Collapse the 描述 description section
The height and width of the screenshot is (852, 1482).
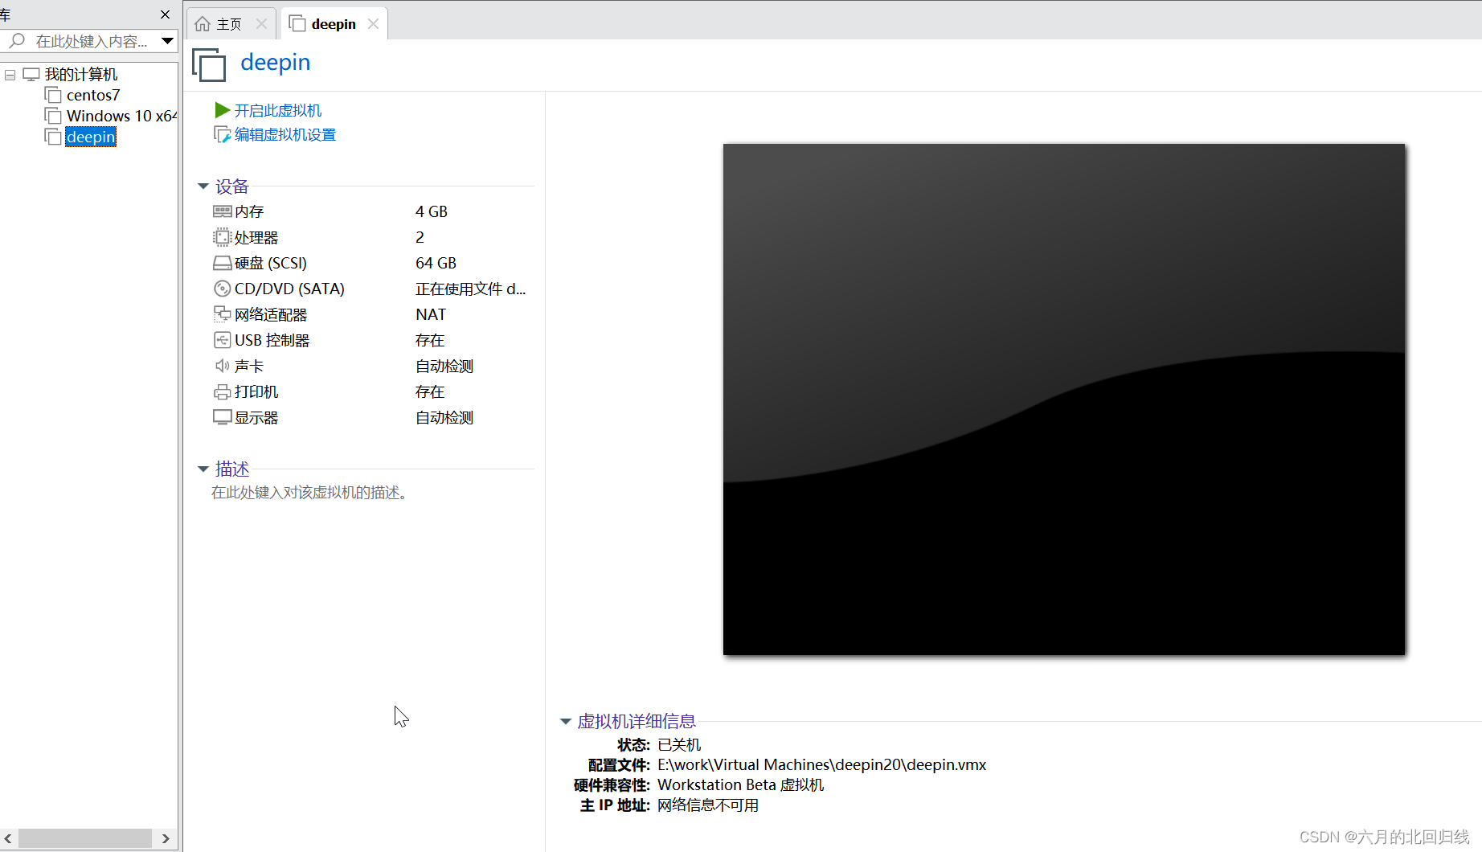203,469
